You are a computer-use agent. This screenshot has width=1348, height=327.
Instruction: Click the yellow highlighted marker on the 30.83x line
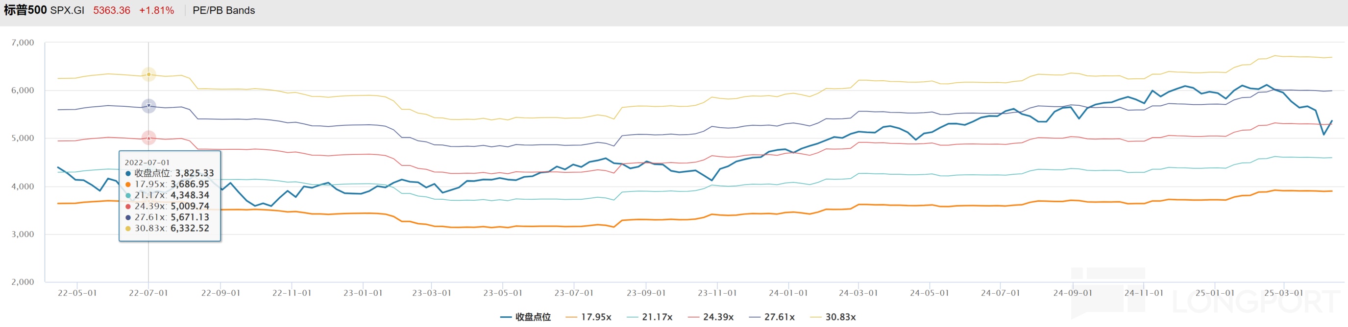point(148,75)
